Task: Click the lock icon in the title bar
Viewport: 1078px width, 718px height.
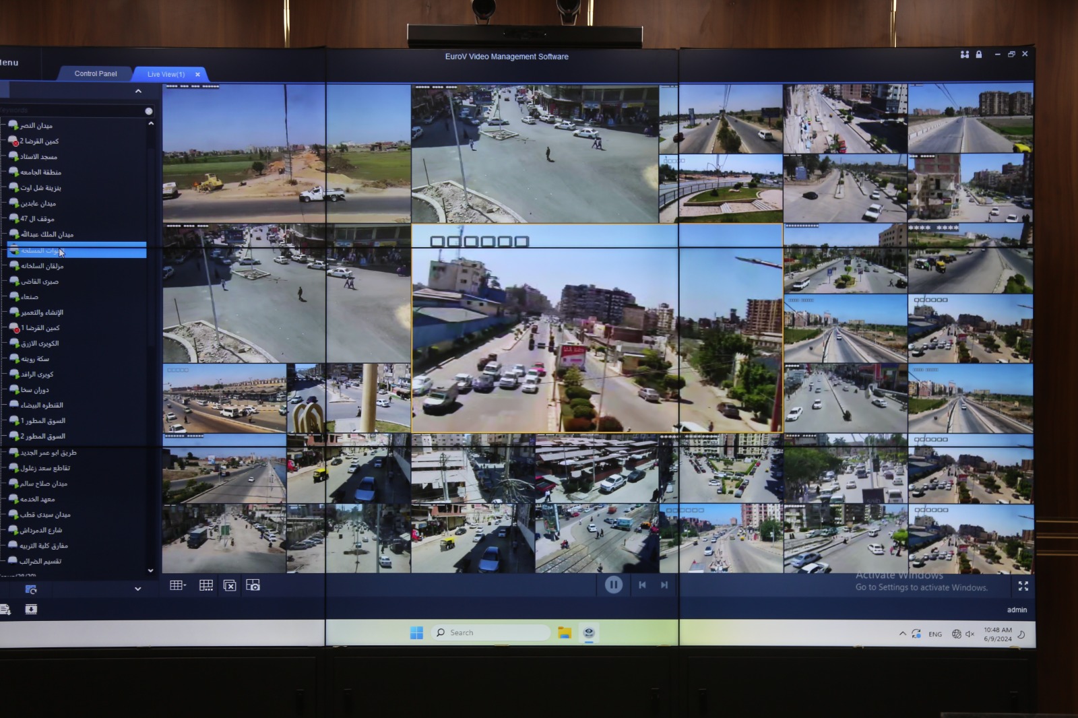Action: 979,55
